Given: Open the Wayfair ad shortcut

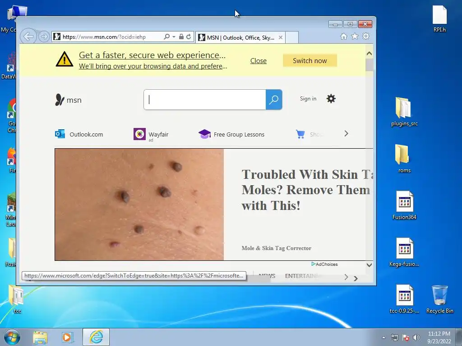Looking at the screenshot, I should (151, 134).
